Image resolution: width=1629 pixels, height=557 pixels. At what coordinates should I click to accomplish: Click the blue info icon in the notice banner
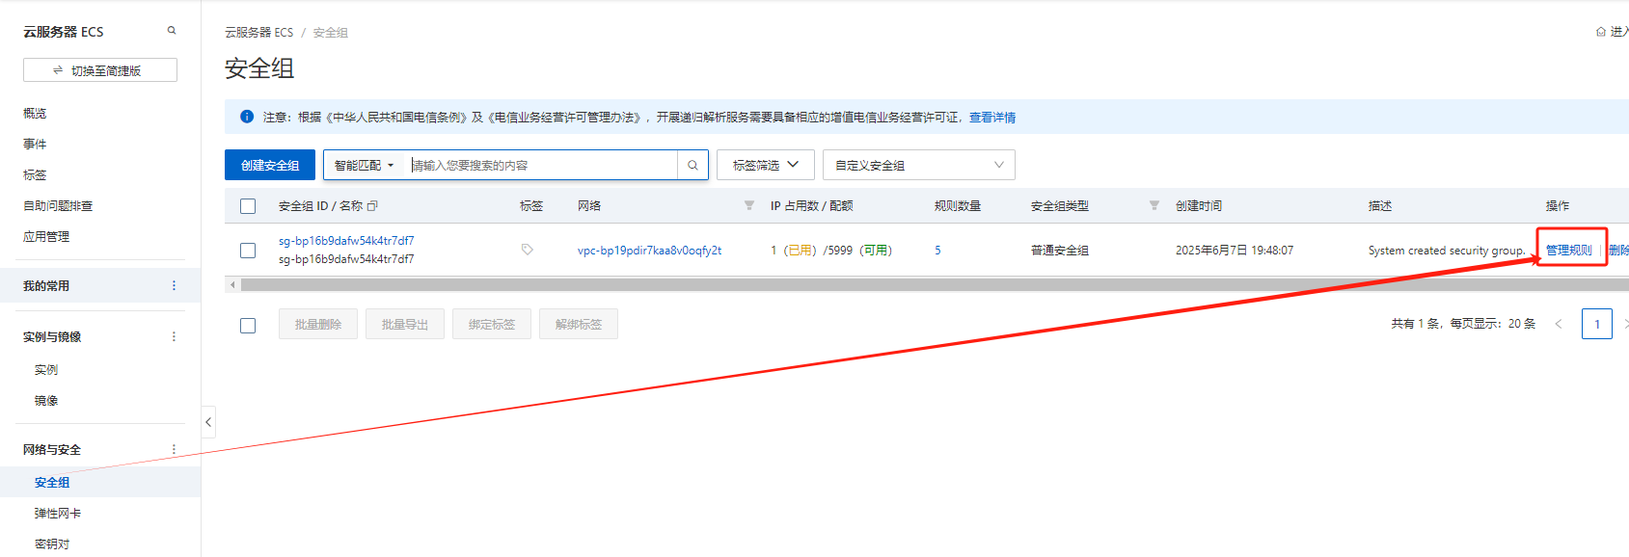(x=246, y=117)
